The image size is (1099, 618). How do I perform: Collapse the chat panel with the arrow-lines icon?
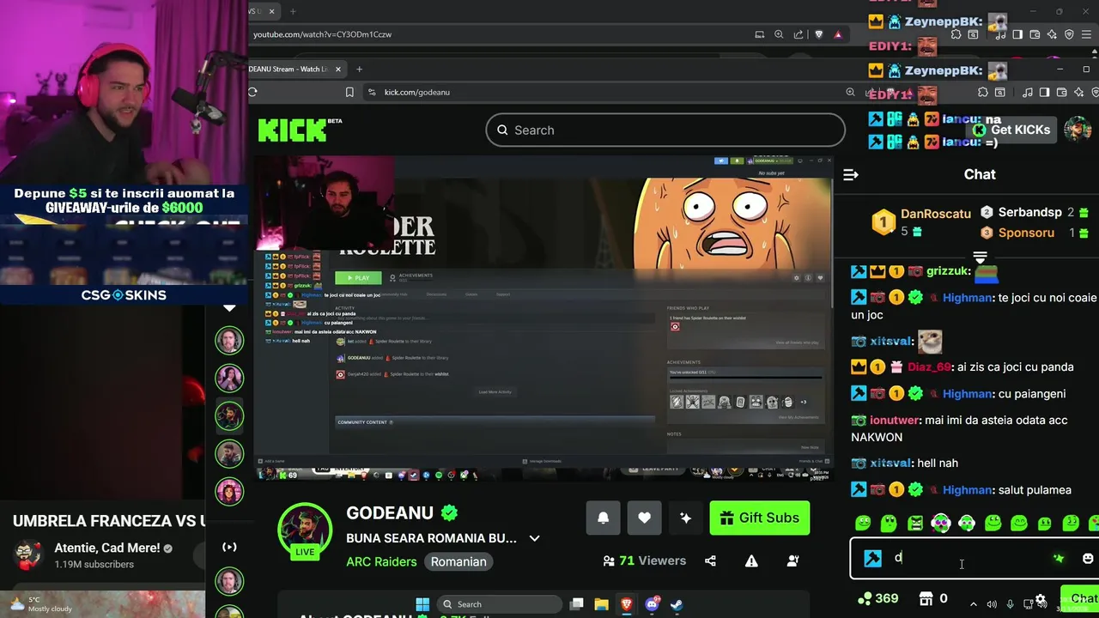point(851,174)
